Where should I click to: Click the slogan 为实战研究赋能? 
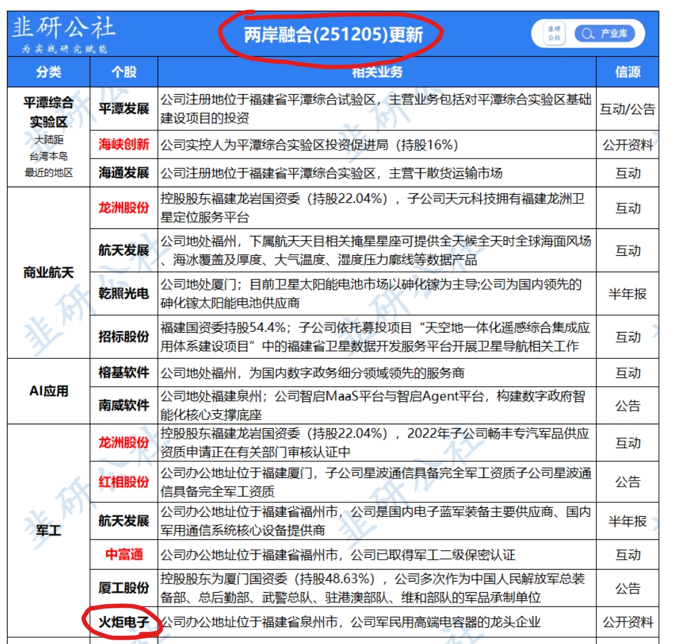pos(65,48)
